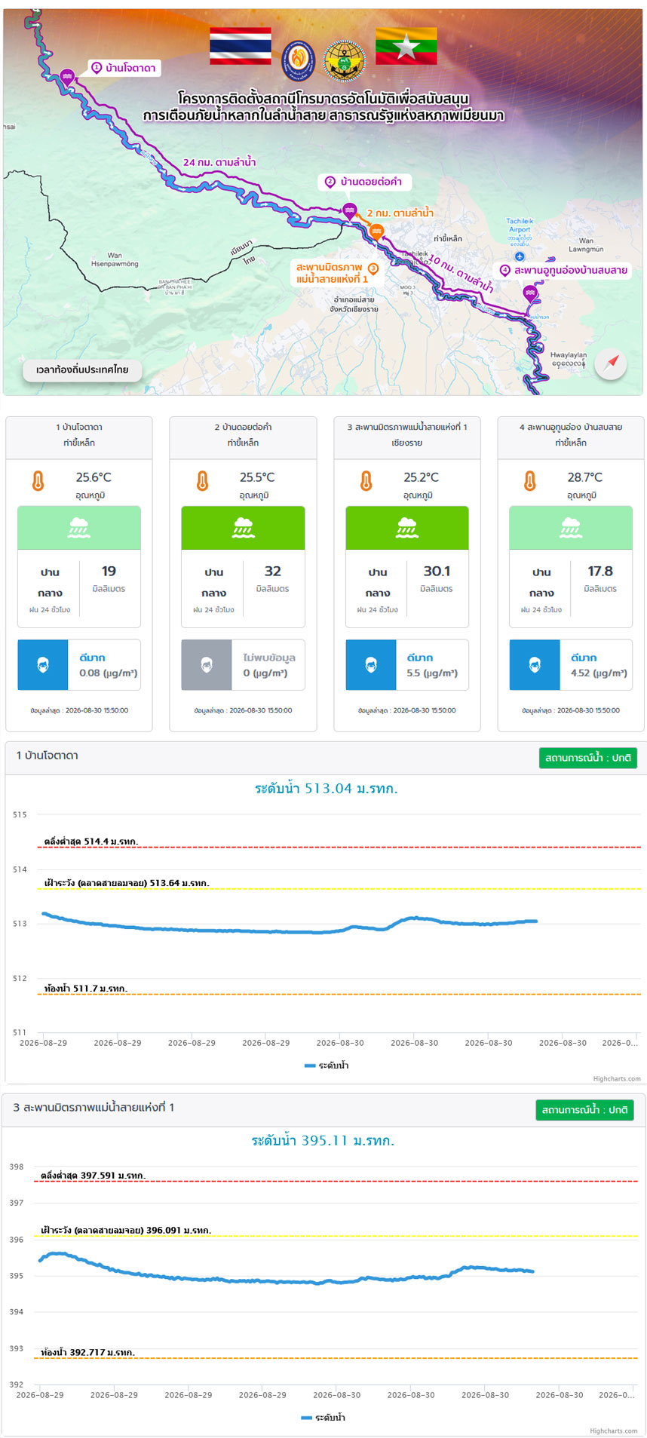Click the เวลาท้องถิ่นประเทศไทย button on the map
Screen dimensions: 647x1438
point(82,370)
